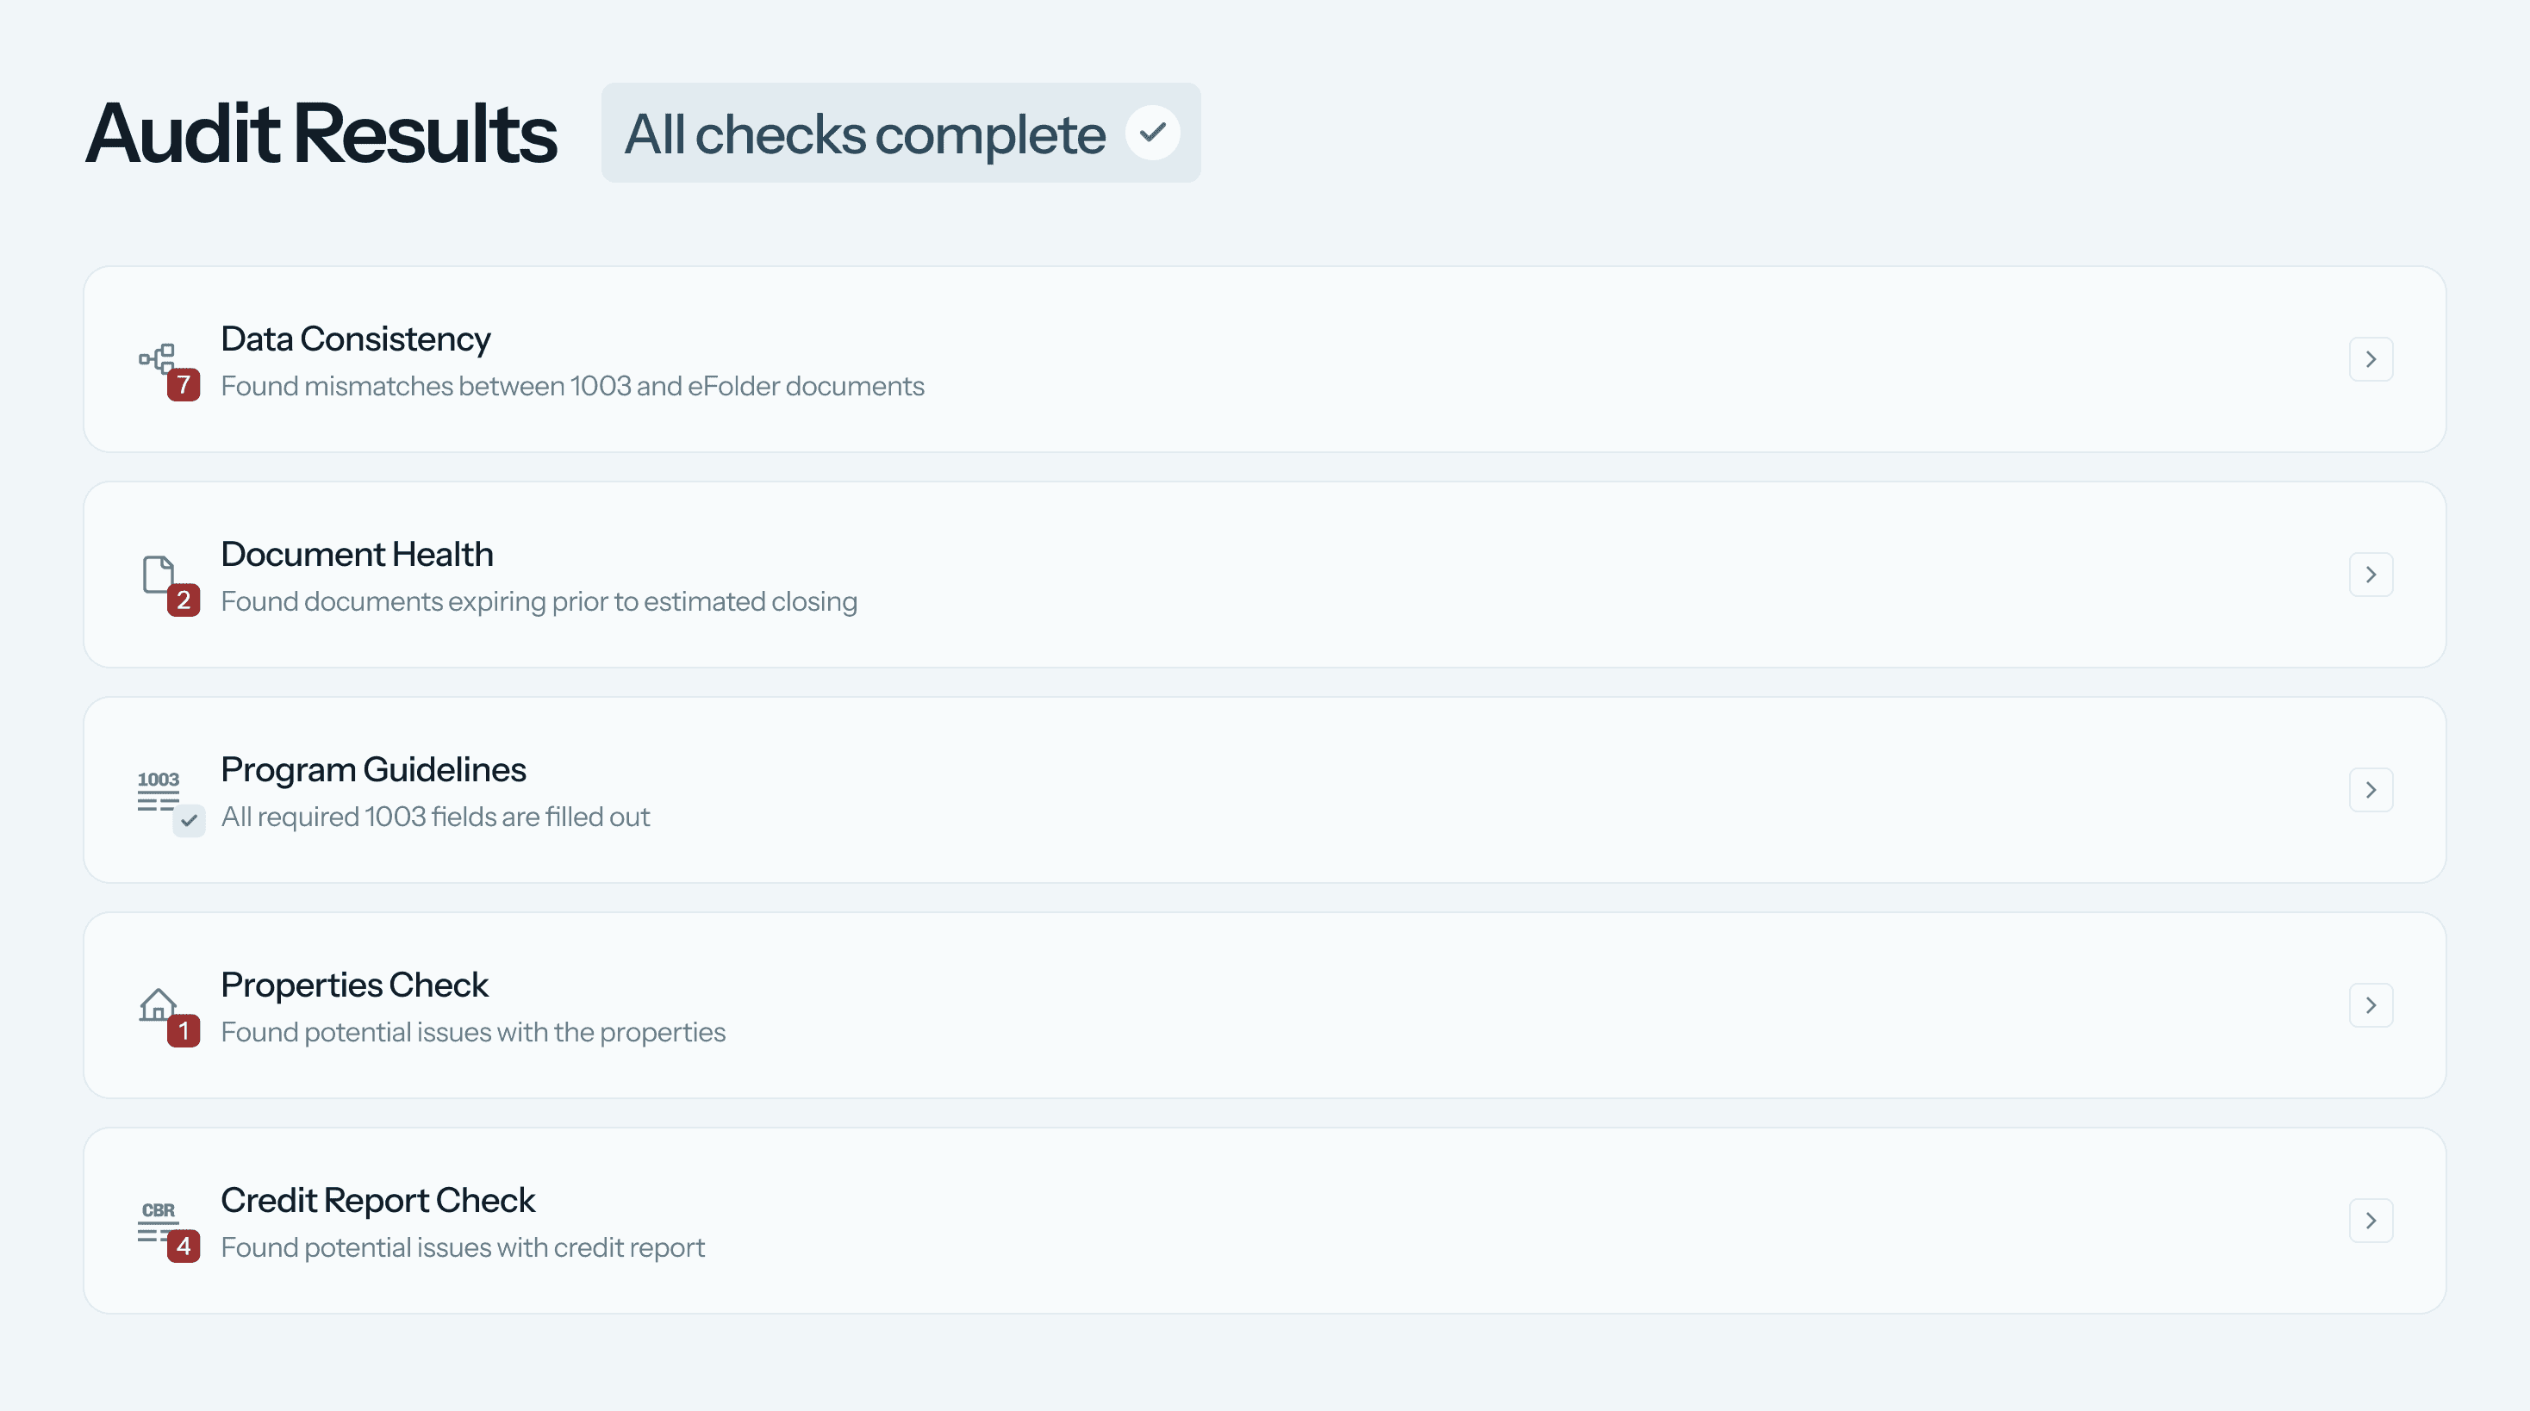2530x1411 pixels.
Task: Click the 1003 form icon for Program Guidelines
Action: click(x=159, y=789)
